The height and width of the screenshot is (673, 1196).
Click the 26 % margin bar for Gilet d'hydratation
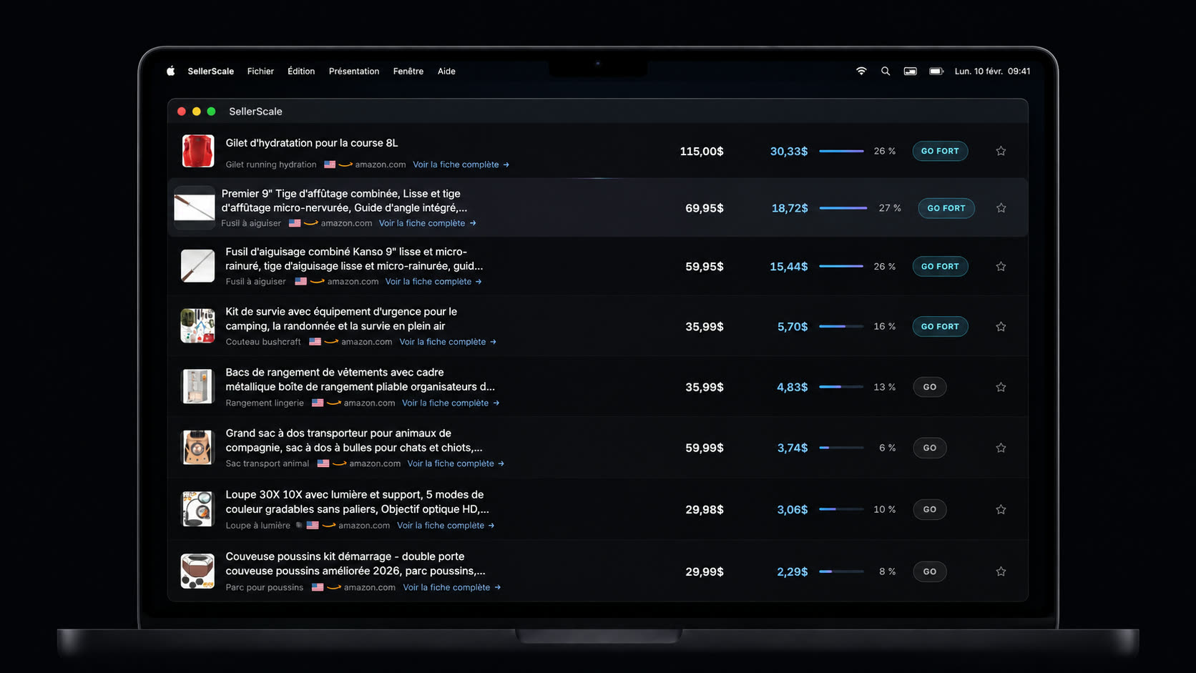point(841,151)
